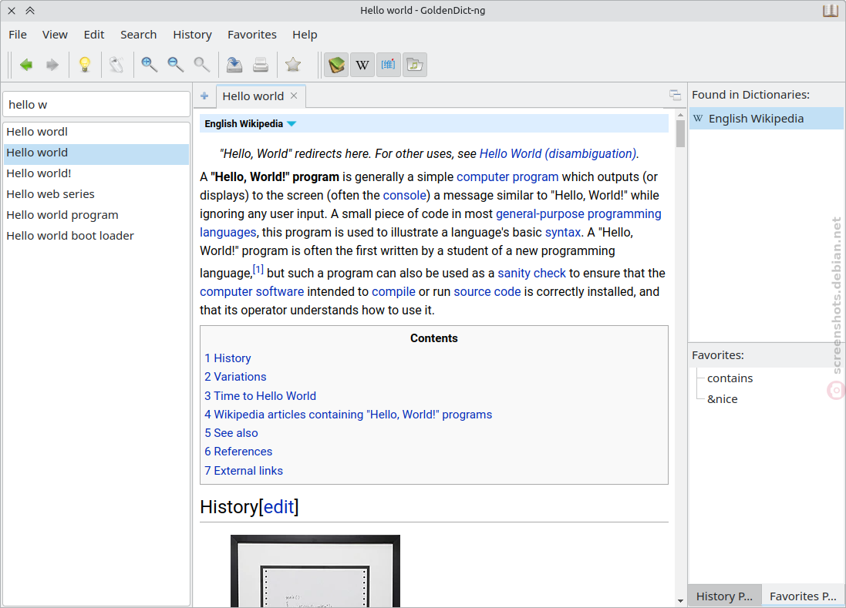The width and height of the screenshot is (846, 608).
Task: Follow the compile link
Action: [393, 291]
